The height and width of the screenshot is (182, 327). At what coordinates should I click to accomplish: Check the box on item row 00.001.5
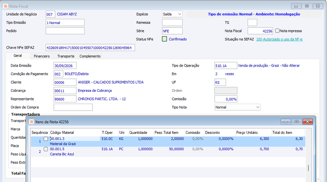46,149
